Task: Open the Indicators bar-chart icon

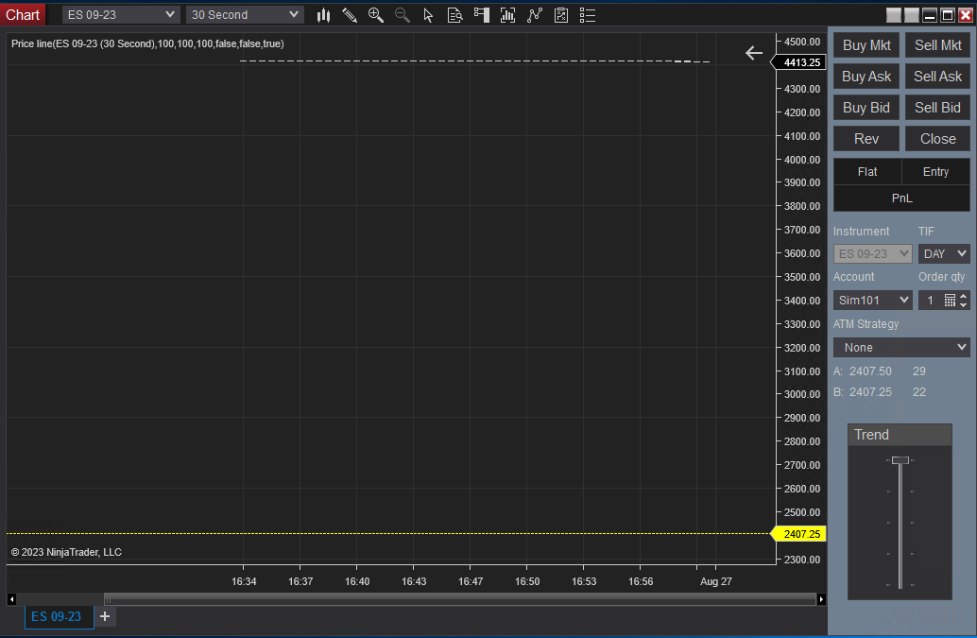Action: pos(508,15)
